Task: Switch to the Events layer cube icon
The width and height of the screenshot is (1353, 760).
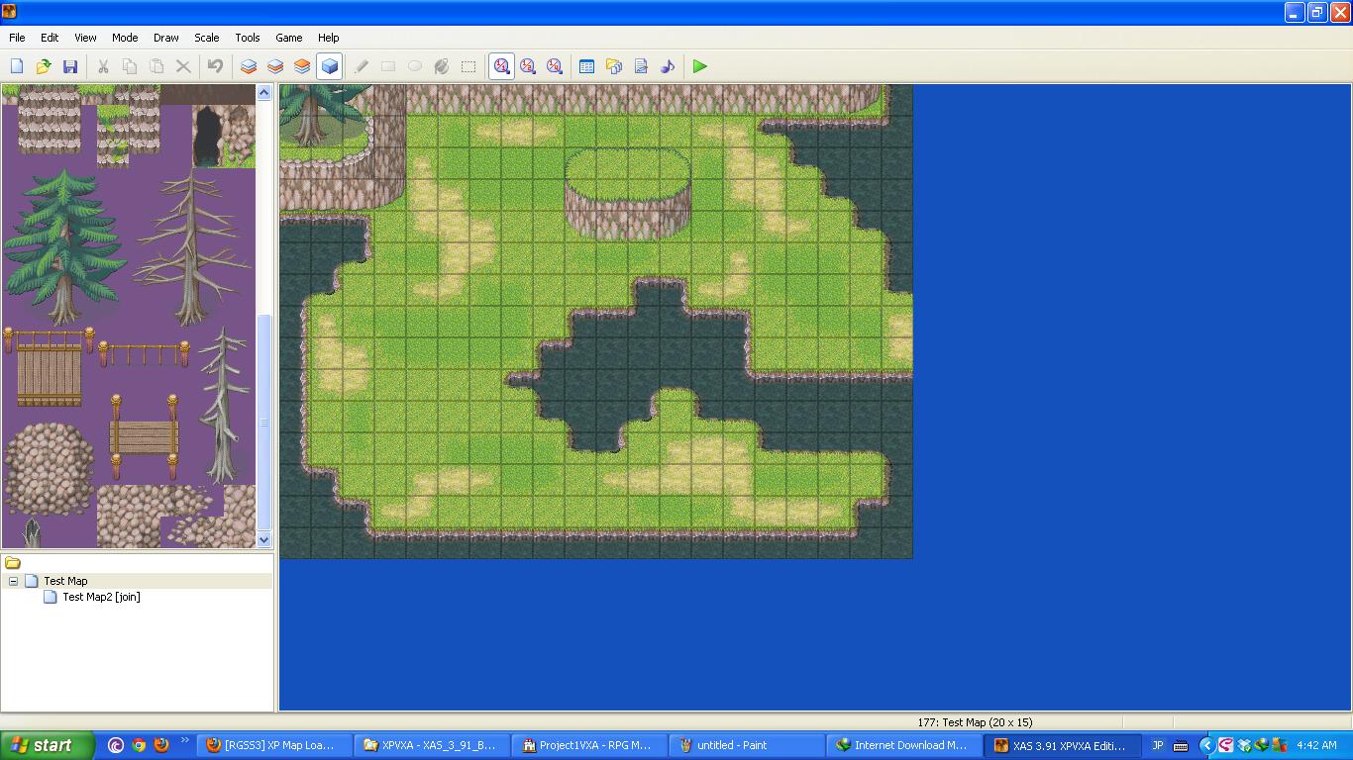Action: point(329,66)
